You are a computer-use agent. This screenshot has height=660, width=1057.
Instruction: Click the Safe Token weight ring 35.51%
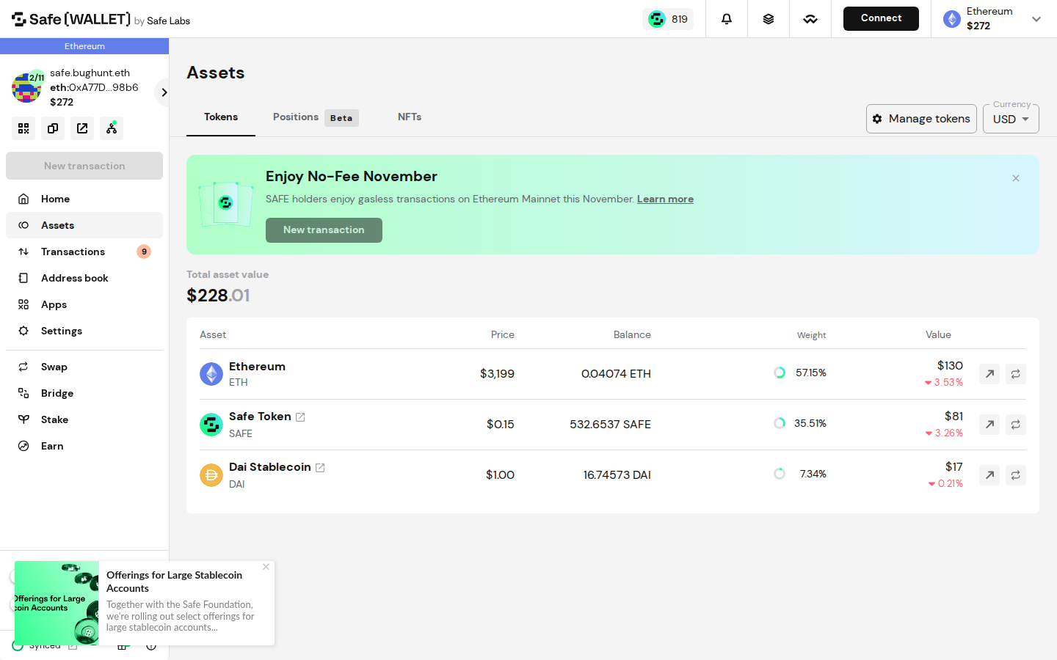pyautogui.click(x=780, y=423)
